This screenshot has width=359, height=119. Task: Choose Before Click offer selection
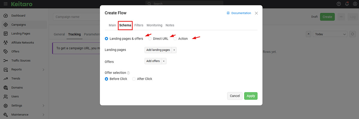(x=107, y=79)
